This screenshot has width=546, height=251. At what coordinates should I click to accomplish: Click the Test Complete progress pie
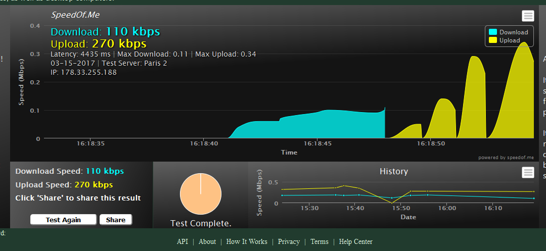click(201, 193)
